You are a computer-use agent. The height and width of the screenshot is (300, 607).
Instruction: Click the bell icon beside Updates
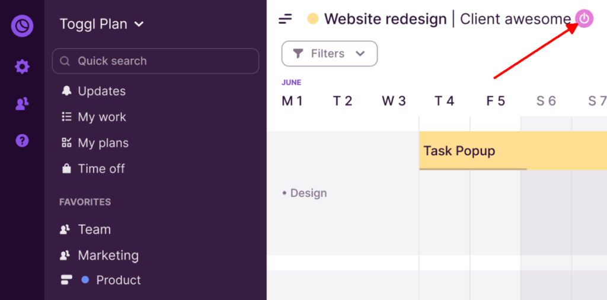pos(66,91)
